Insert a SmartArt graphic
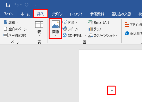This screenshot has height=102, width=142. click(99, 22)
